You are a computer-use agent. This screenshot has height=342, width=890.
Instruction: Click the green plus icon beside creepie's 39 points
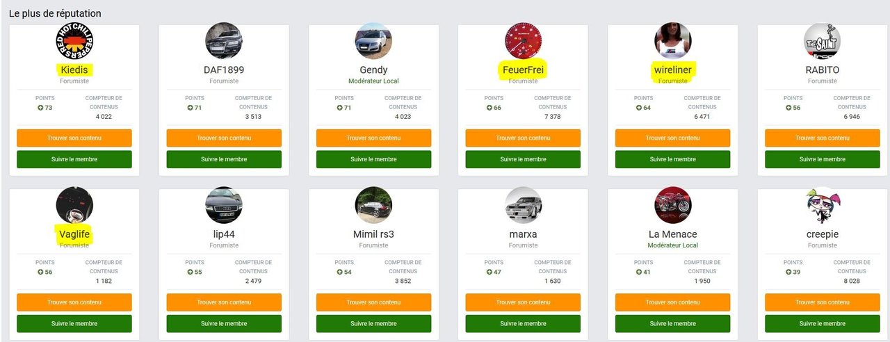788,272
